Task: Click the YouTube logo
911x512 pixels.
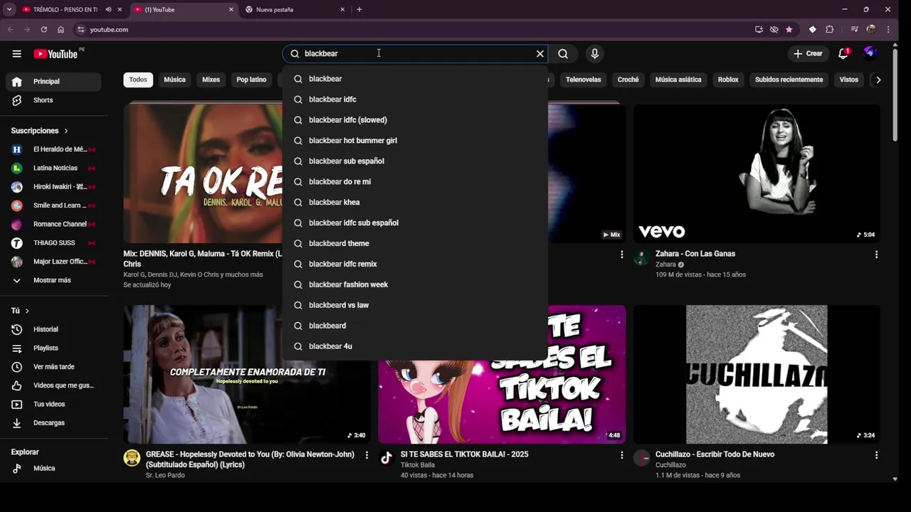Action: pyautogui.click(x=56, y=54)
